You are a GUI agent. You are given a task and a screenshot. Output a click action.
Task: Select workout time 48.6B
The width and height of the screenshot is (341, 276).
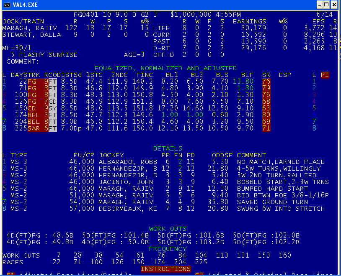[x=63, y=235]
